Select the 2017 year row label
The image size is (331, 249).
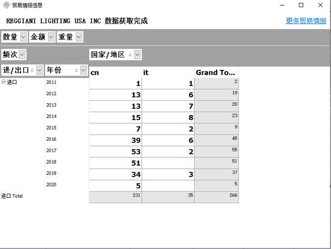click(51, 151)
